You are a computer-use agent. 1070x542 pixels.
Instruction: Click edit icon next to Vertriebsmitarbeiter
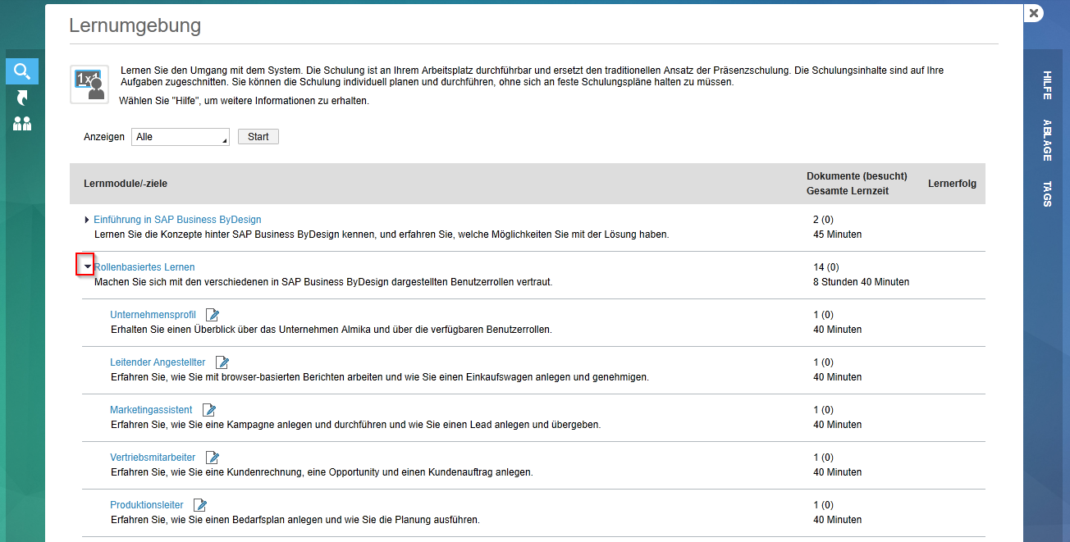(213, 458)
